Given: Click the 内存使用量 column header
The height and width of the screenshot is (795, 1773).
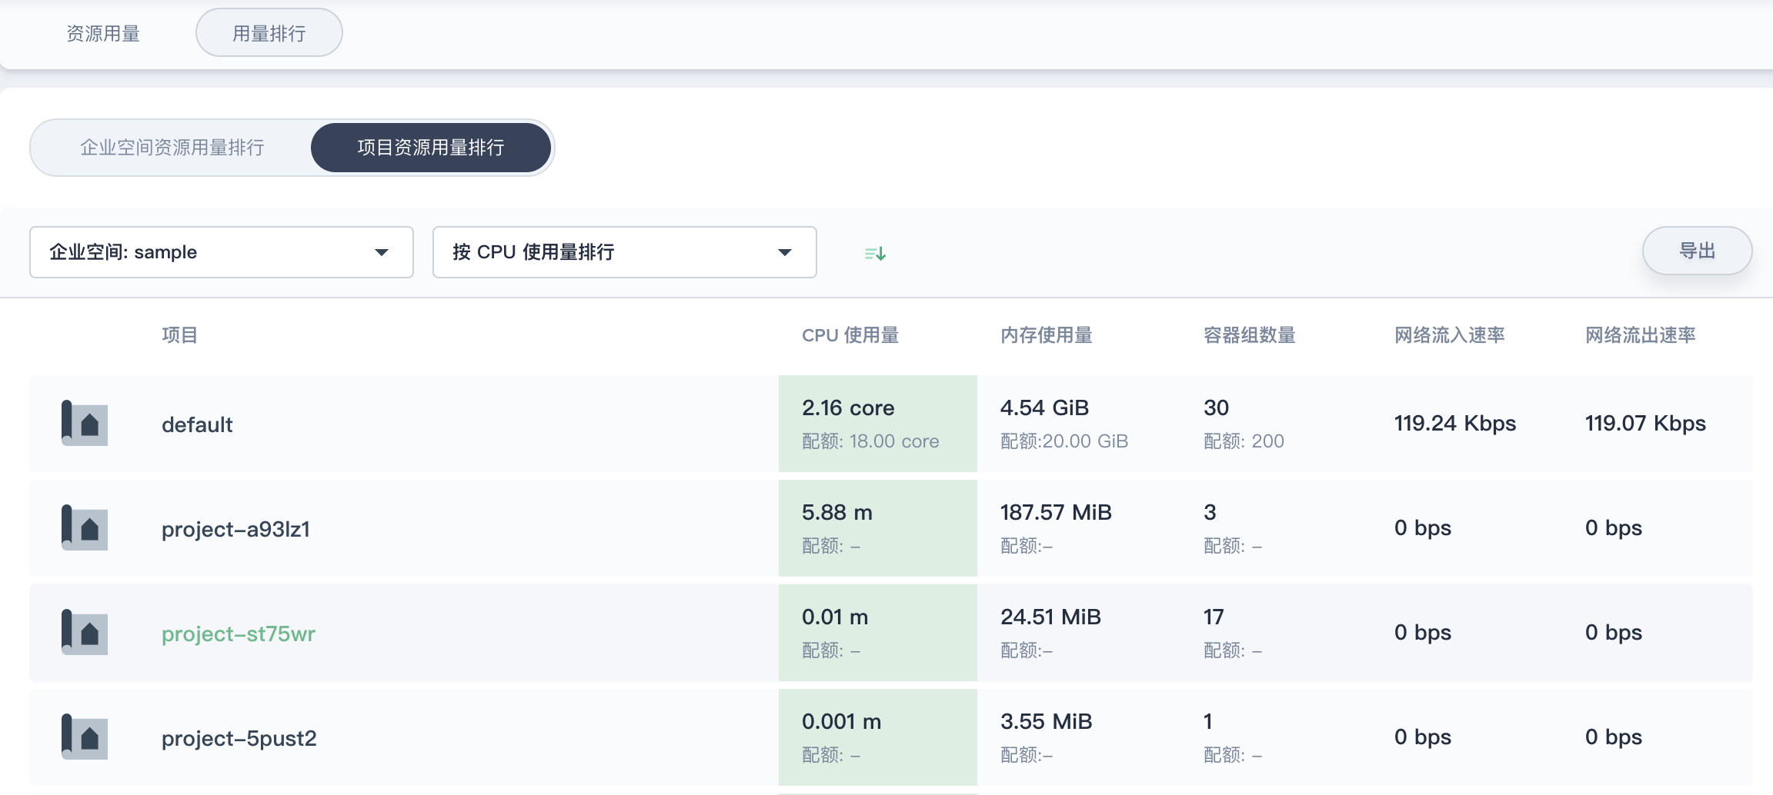Looking at the screenshot, I should [1047, 335].
